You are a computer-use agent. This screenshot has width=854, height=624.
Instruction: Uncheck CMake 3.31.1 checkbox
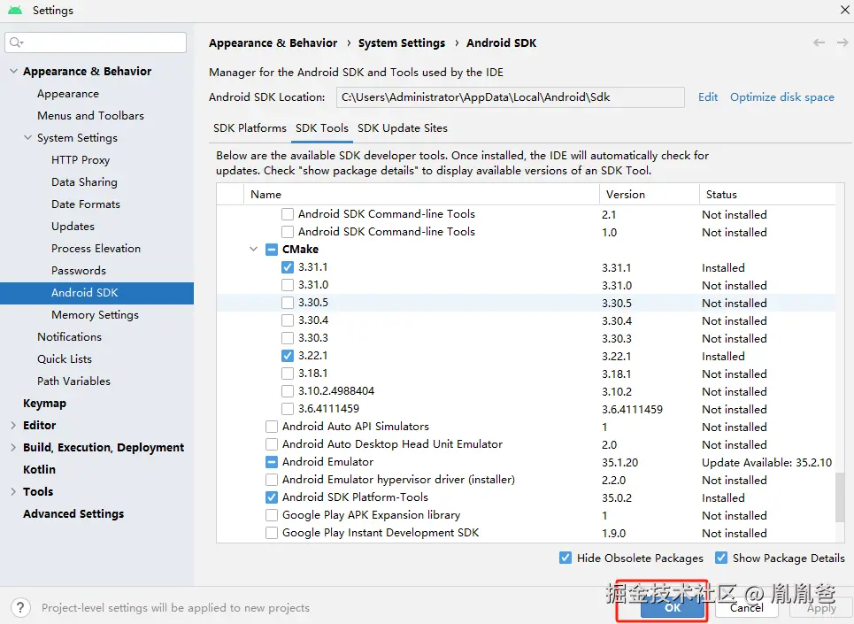coord(288,267)
